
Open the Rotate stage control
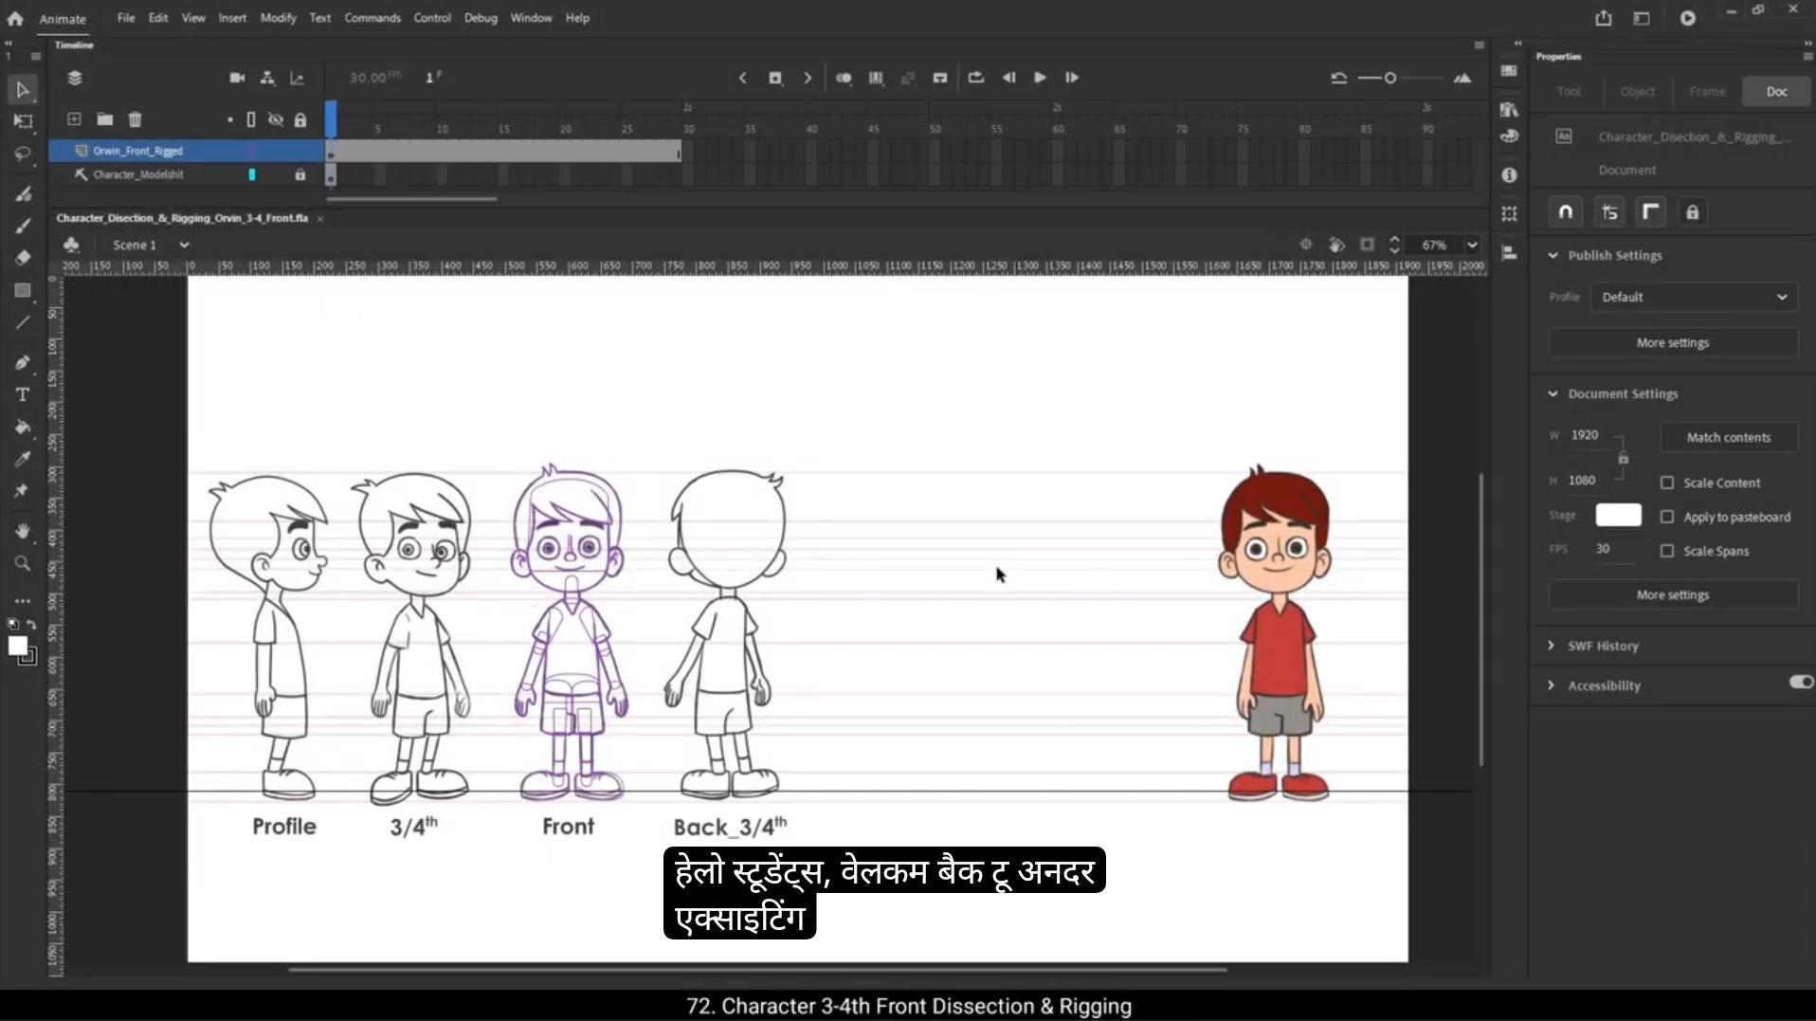pyautogui.click(x=1336, y=245)
